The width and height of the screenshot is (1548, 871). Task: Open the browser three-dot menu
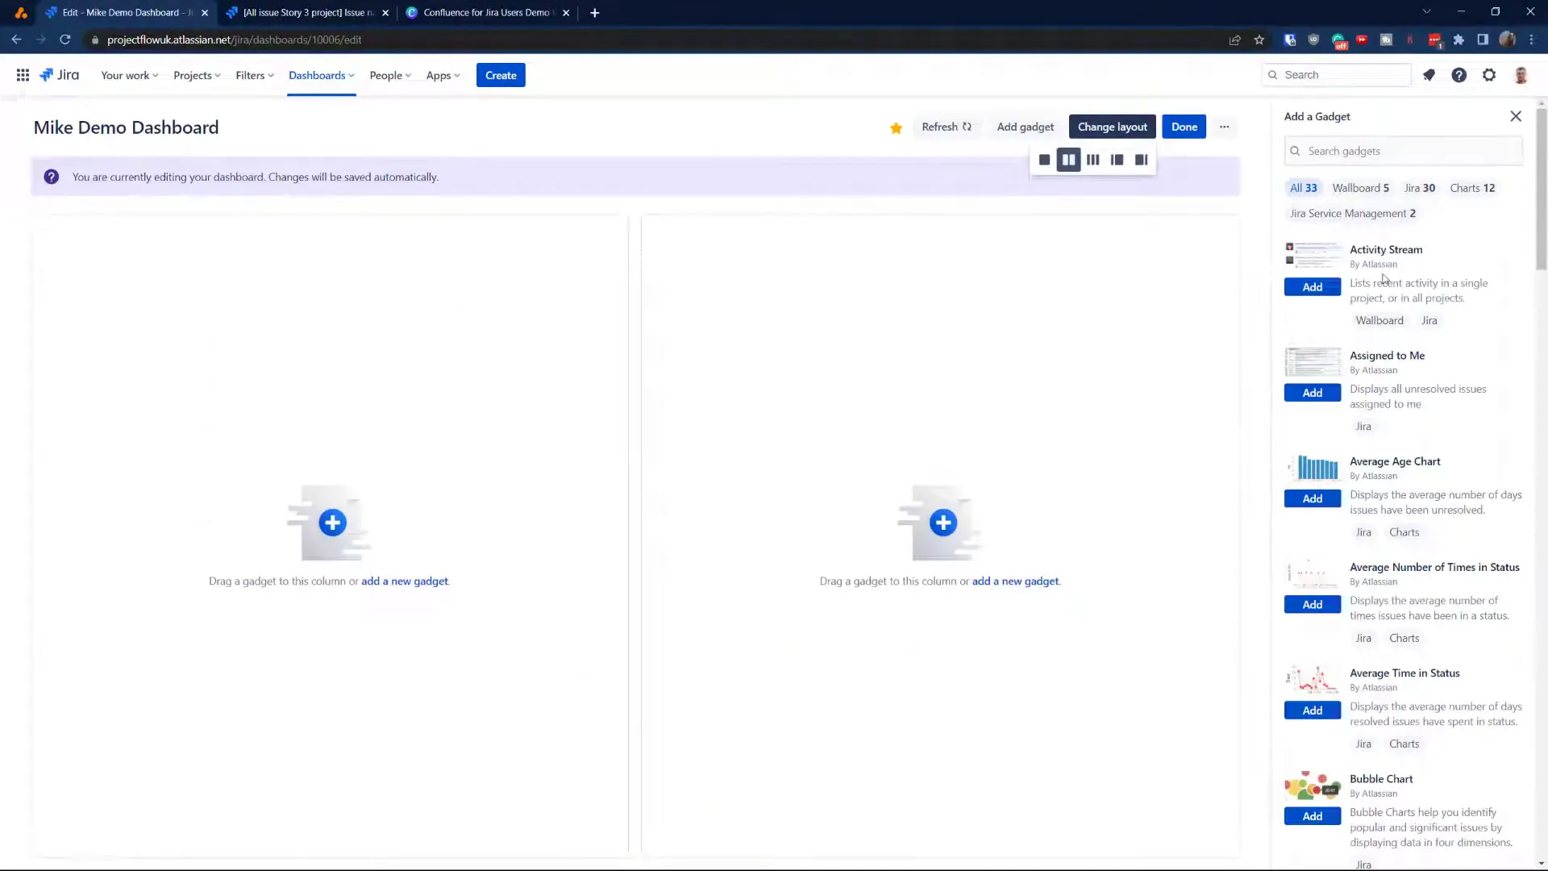[x=1531, y=40]
